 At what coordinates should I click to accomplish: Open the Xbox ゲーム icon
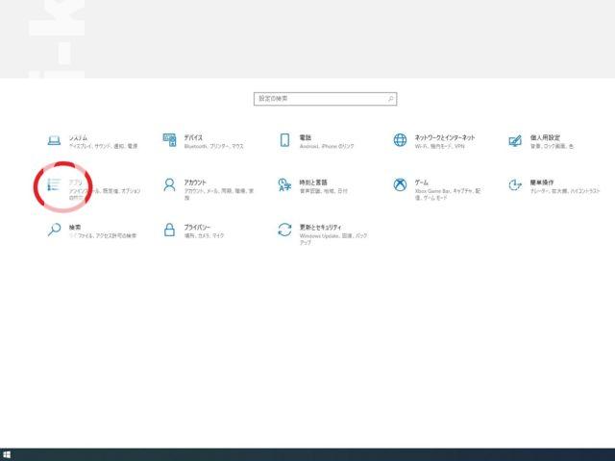pyautogui.click(x=400, y=184)
